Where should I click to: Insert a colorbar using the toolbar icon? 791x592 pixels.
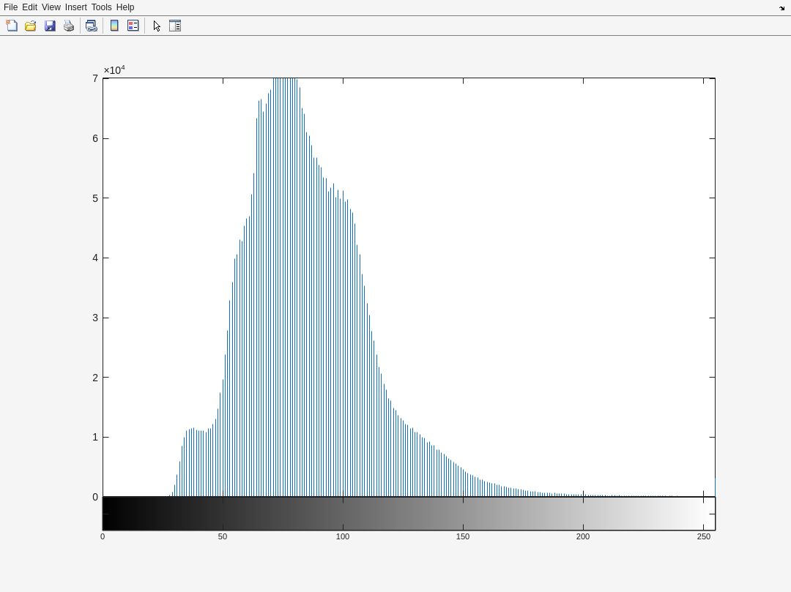tap(114, 26)
